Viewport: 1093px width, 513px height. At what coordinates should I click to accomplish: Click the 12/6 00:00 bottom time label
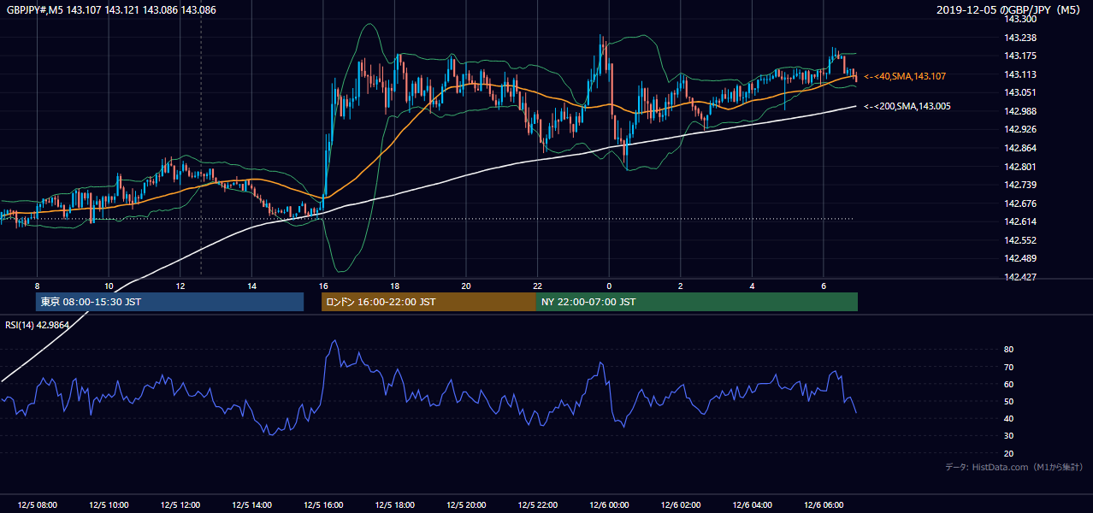coord(609,505)
